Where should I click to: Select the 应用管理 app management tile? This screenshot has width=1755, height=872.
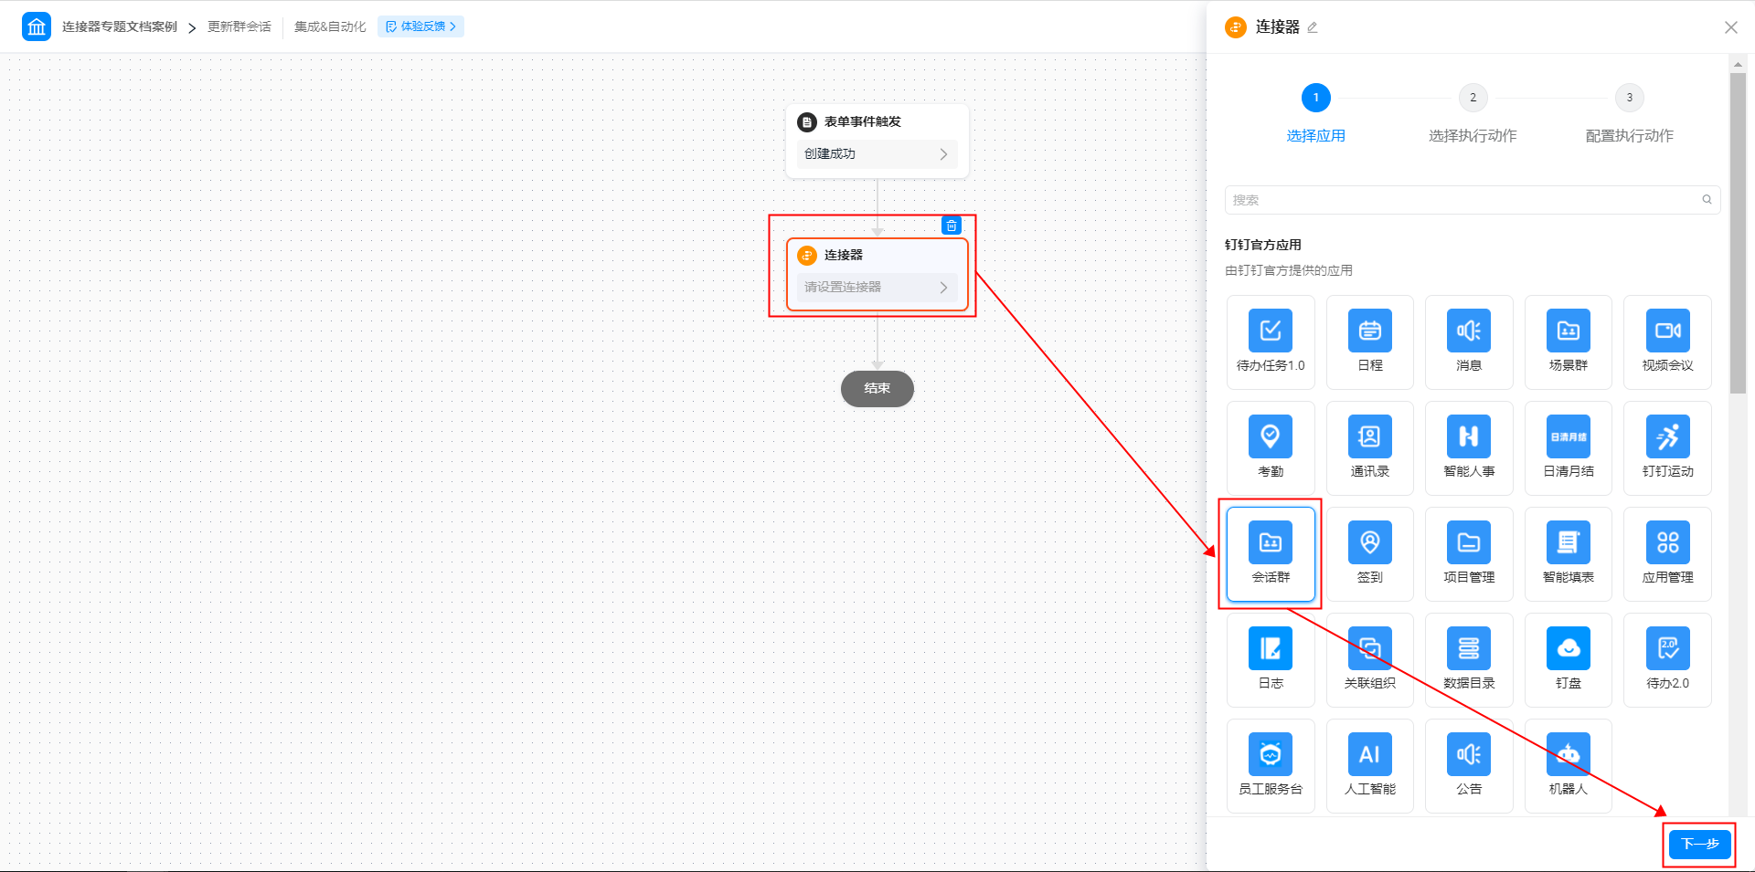coord(1667,553)
